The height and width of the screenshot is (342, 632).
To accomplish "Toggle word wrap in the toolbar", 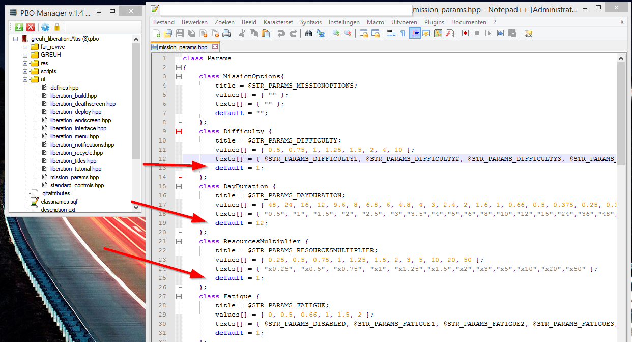I will click(391, 33).
